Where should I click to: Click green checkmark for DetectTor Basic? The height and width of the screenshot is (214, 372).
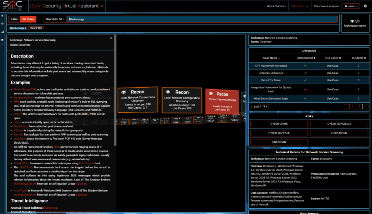[305, 80]
